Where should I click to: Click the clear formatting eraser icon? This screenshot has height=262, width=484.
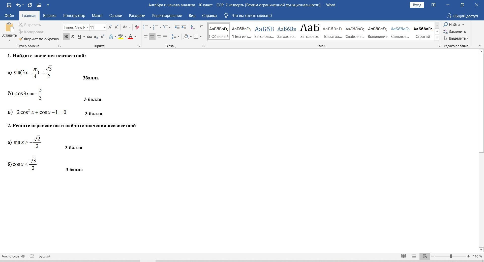tap(137, 27)
